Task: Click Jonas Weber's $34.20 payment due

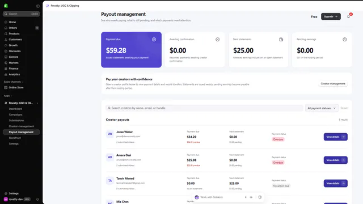Action: coord(192,137)
